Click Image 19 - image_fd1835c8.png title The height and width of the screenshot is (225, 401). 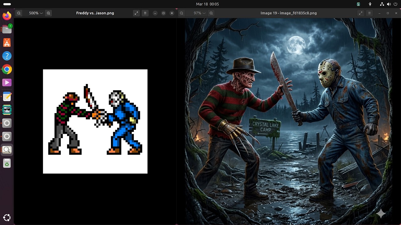(289, 13)
